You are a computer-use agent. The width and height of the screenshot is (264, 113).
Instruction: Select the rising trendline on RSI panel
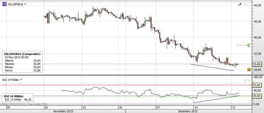(x=217, y=99)
